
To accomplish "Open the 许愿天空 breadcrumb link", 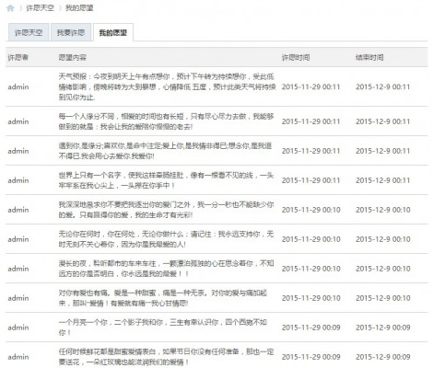I will coord(40,8).
